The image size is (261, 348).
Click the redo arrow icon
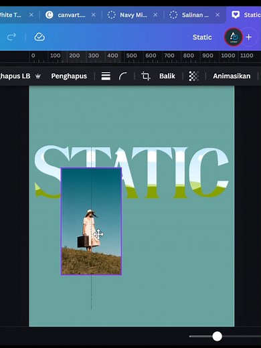pyautogui.click(x=11, y=37)
